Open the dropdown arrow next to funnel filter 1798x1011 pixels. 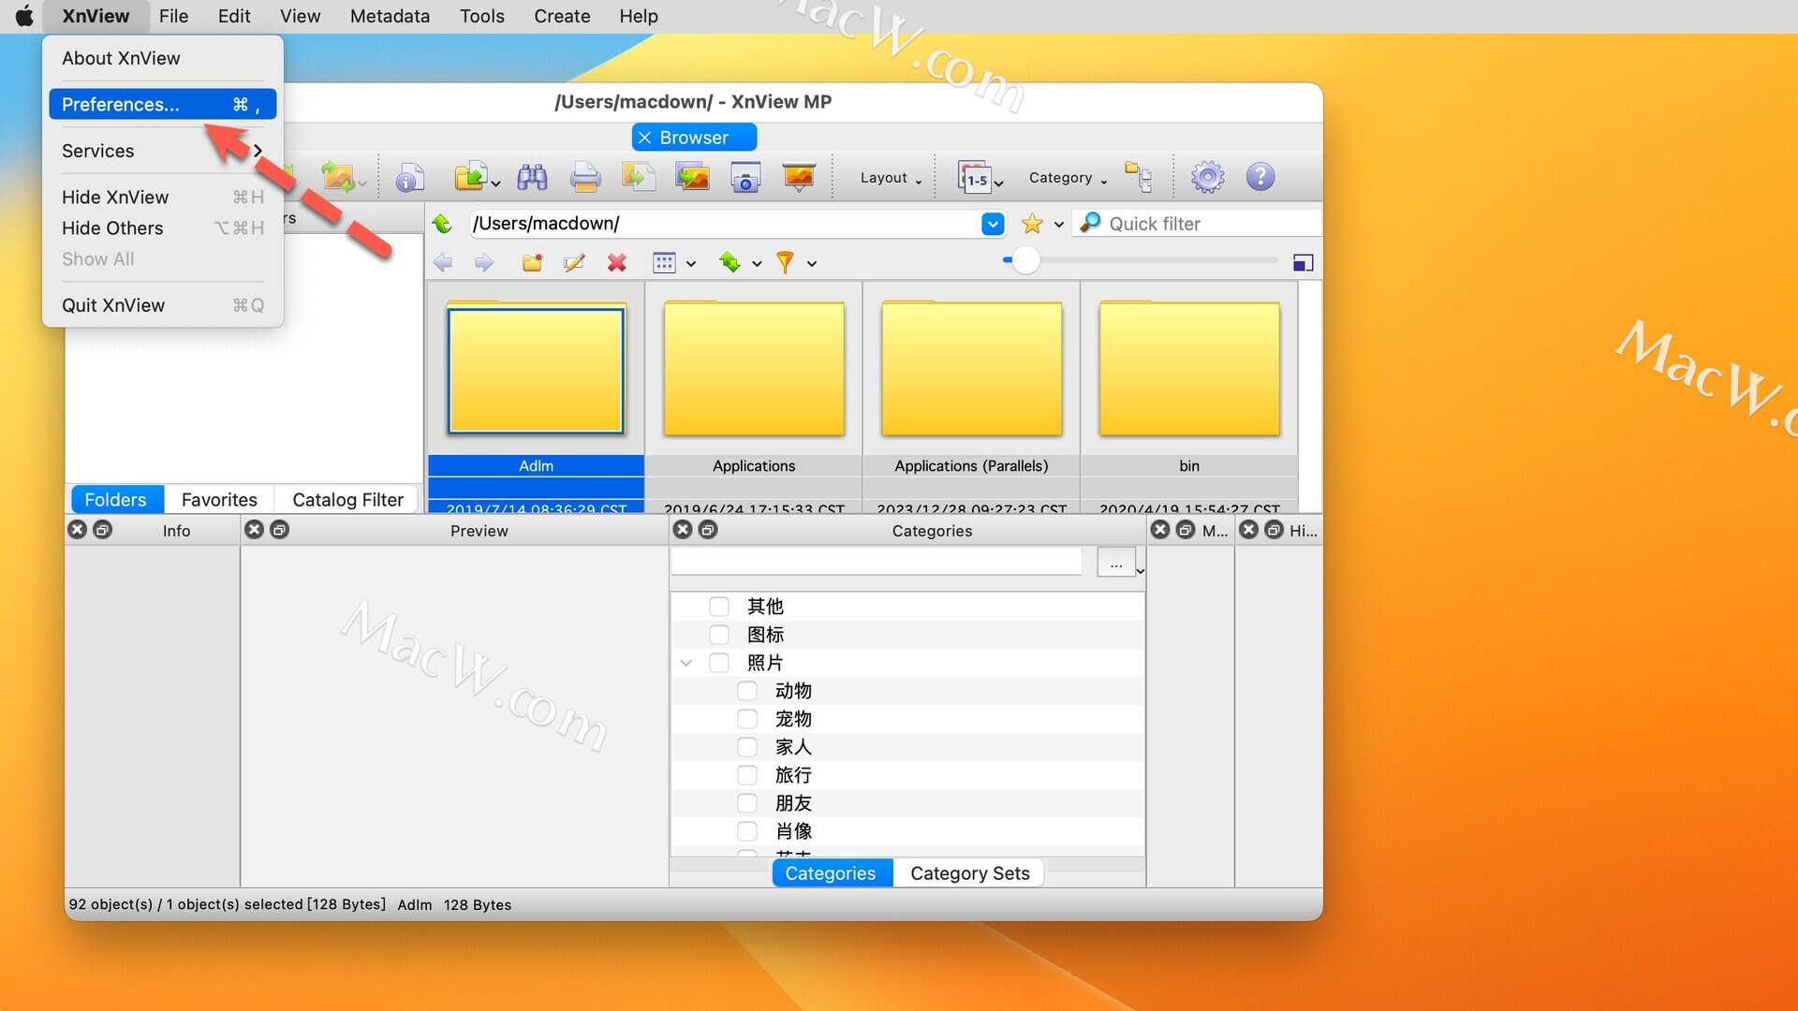pos(812,264)
